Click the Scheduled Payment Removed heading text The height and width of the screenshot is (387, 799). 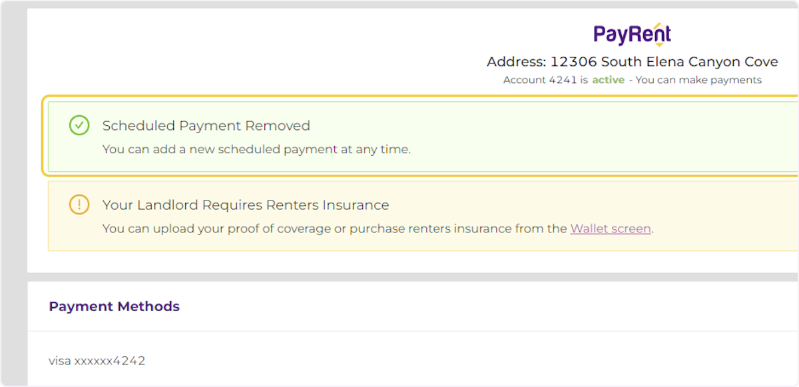coord(206,125)
